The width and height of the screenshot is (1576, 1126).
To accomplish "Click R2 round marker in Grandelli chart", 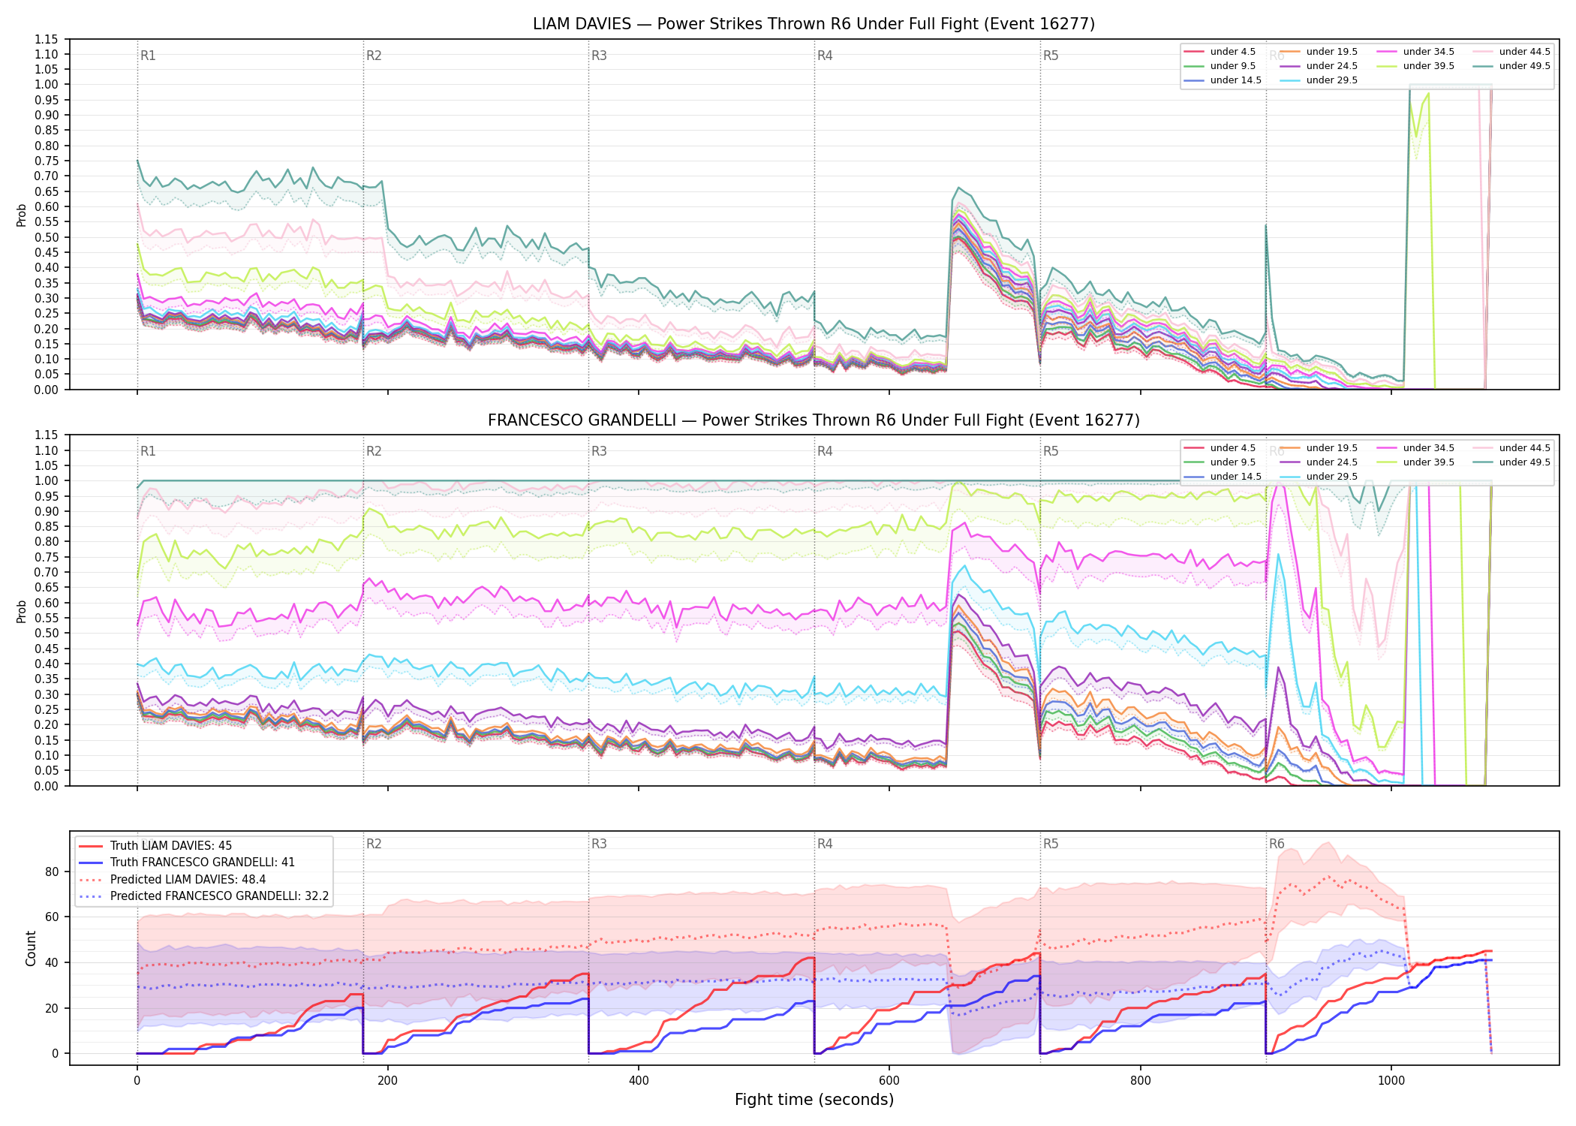I will [x=374, y=451].
